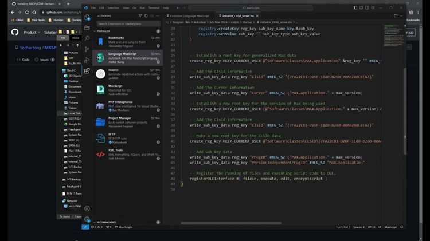Open remote window indicator in status bar
This screenshot has height=241, width=430.
(85, 227)
